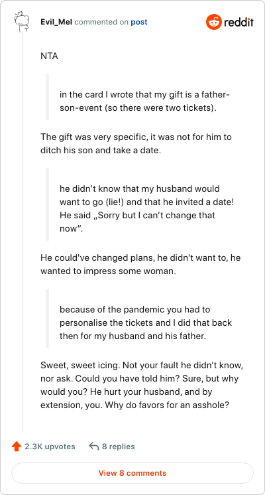Click the paragraph starting "Sweet, sweet icing"
The image size is (265, 495).
pyautogui.click(x=141, y=385)
